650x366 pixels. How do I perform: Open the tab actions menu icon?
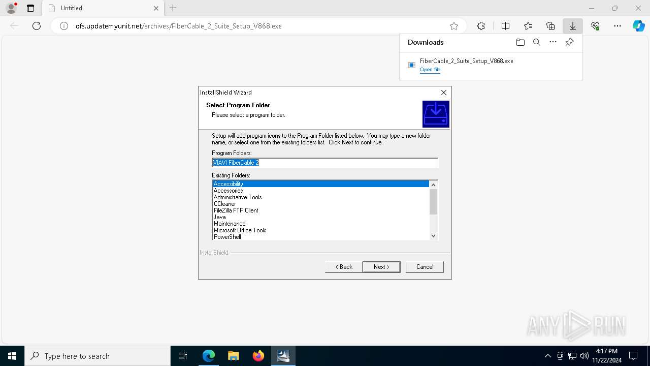[x=30, y=8]
